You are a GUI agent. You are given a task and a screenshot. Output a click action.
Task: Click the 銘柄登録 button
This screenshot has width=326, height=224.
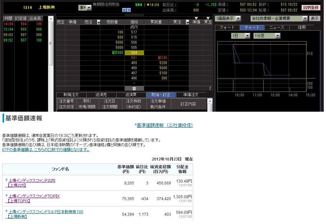pyautogui.click(x=311, y=8)
